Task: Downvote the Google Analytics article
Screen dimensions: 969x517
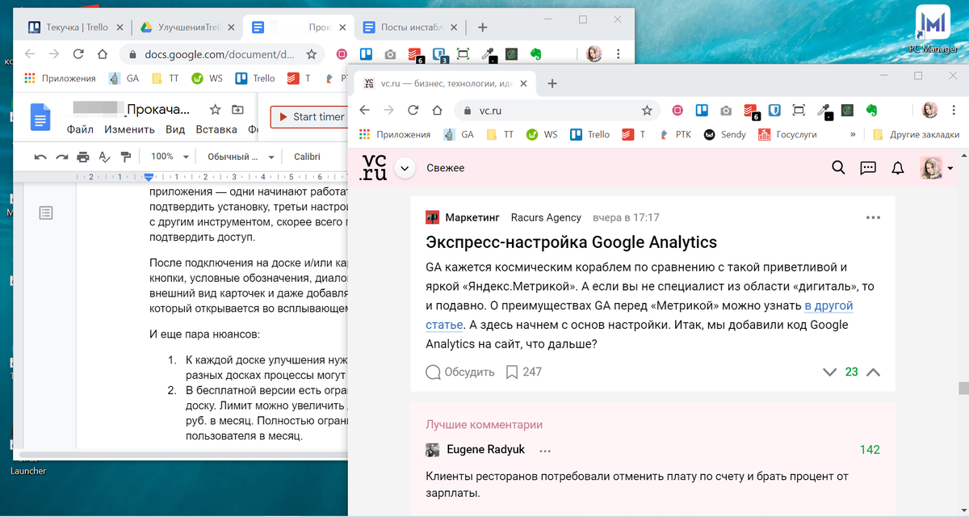Action: [829, 372]
